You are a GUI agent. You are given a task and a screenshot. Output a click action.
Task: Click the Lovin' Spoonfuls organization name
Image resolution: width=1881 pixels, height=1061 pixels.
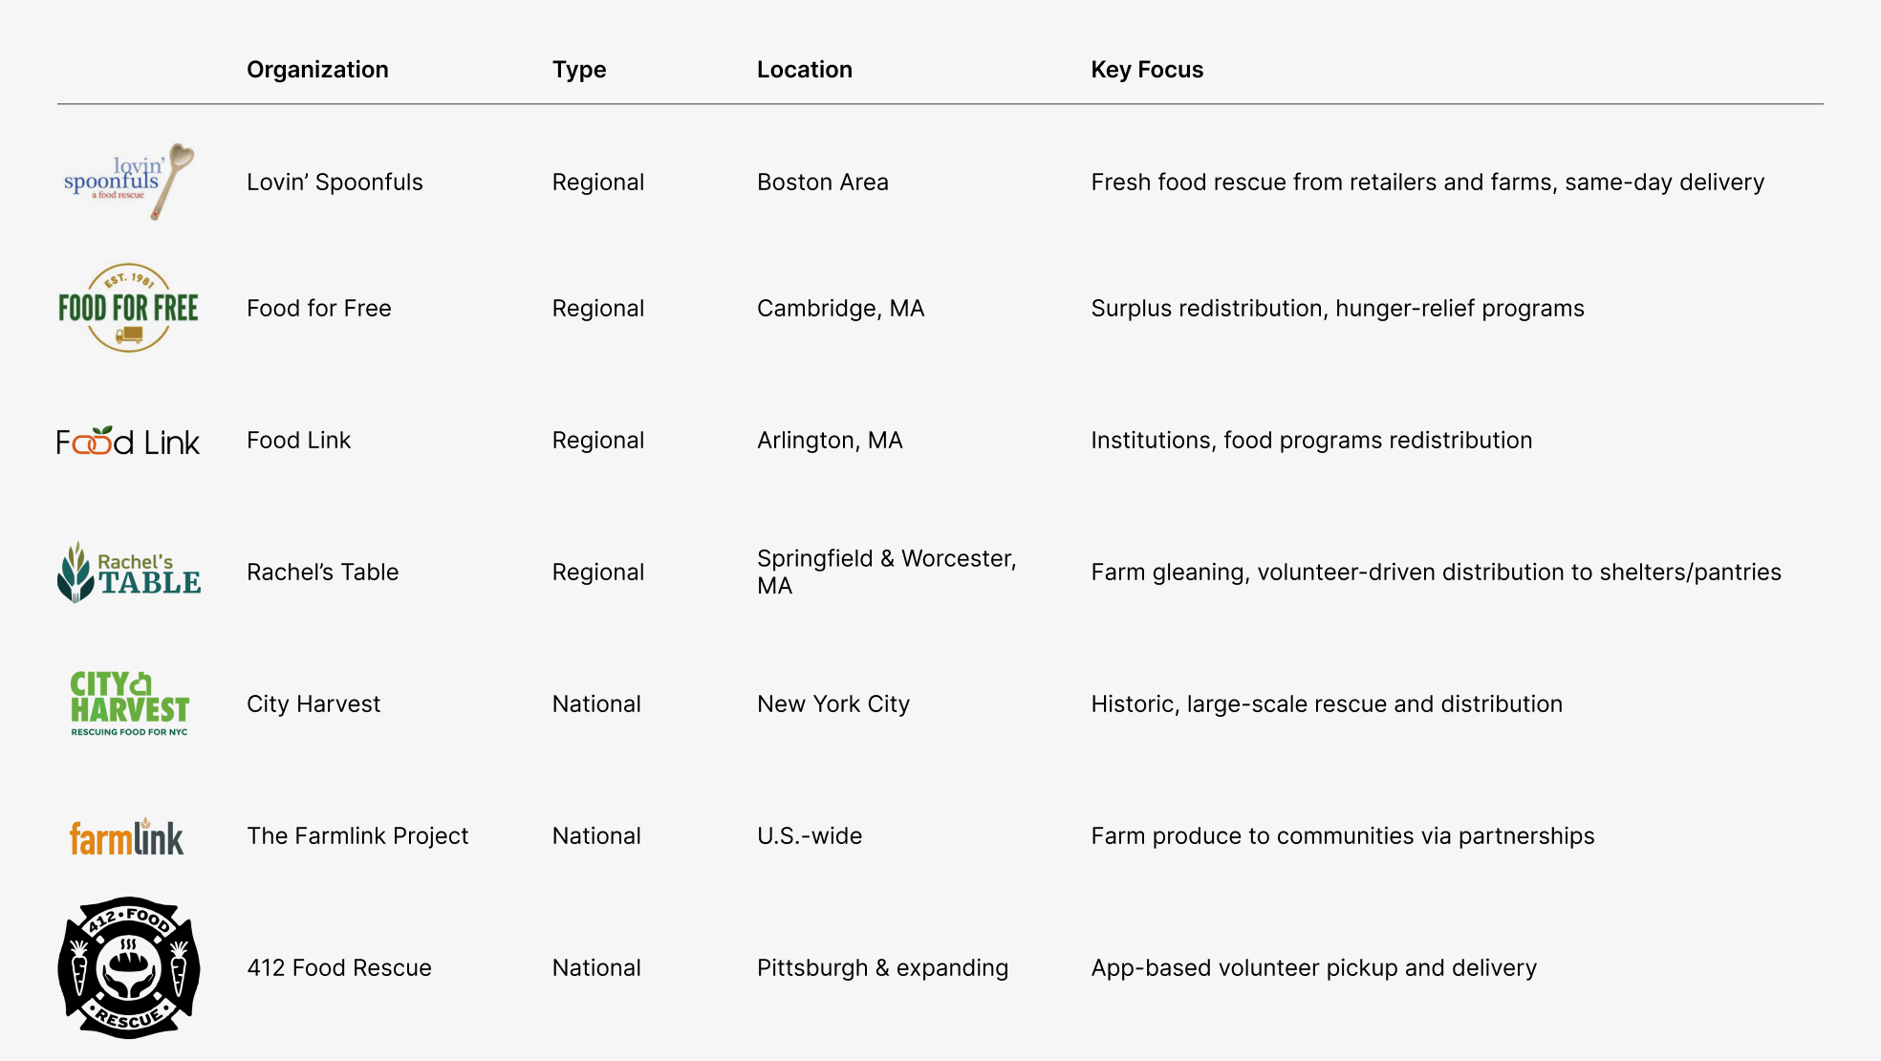[x=335, y=183]
